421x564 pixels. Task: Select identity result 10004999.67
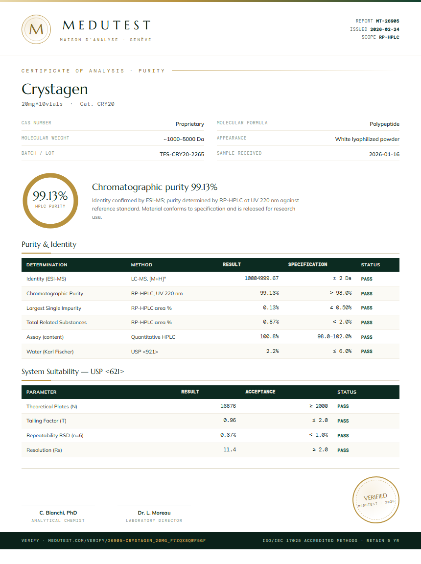click(262, 278)
